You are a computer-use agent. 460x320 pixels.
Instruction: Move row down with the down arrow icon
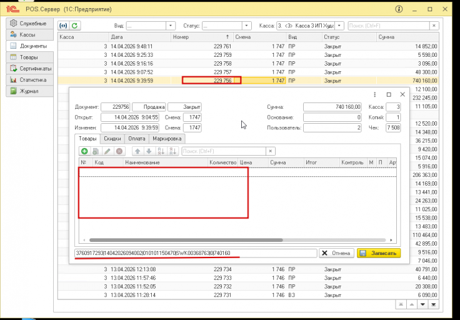(x=149, y=151)
